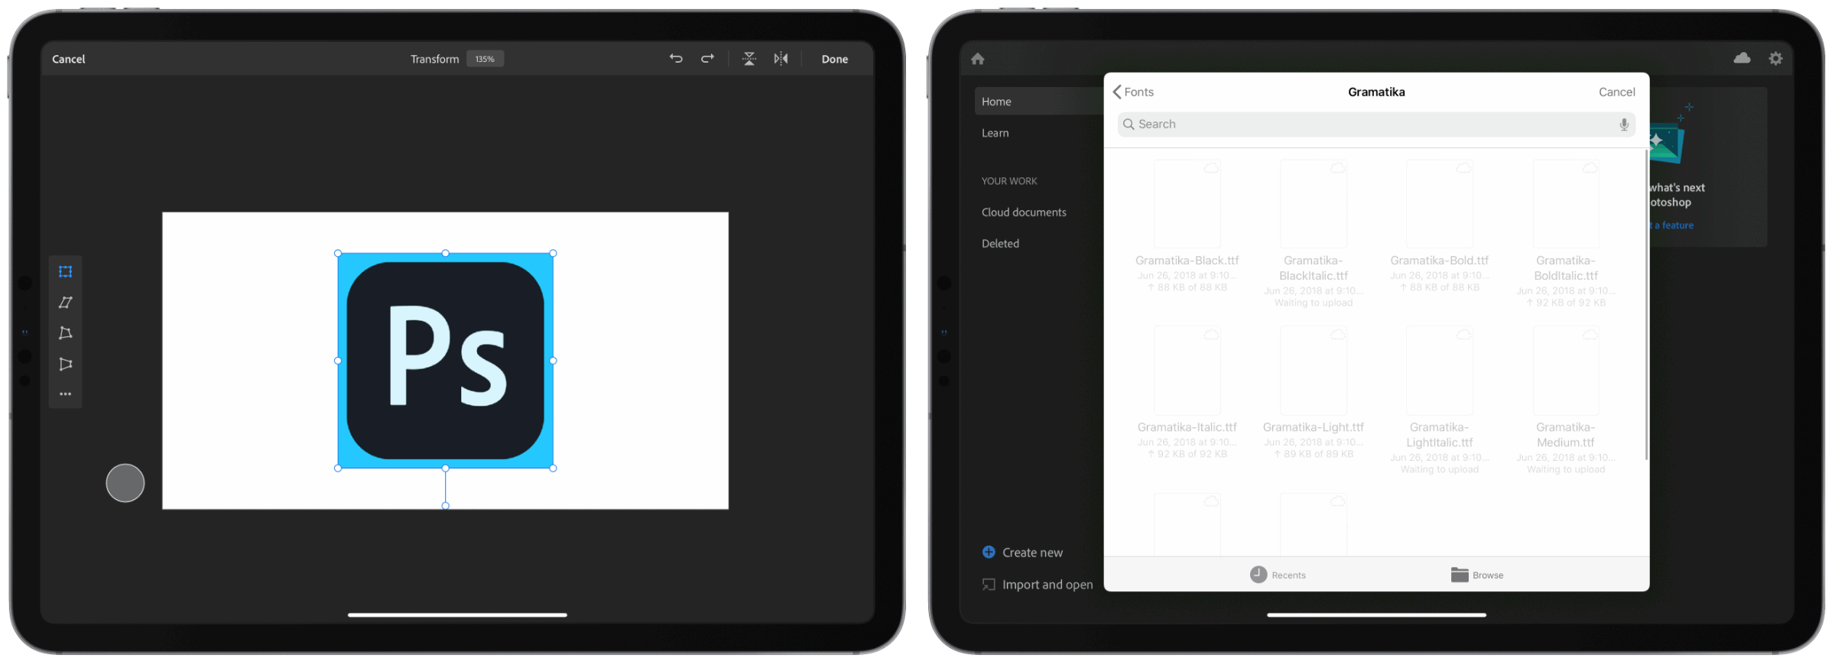The height and width of the screenshot is (664, 1835).
Task: Click the top-center transform handle
Action: tap(446, 253)
